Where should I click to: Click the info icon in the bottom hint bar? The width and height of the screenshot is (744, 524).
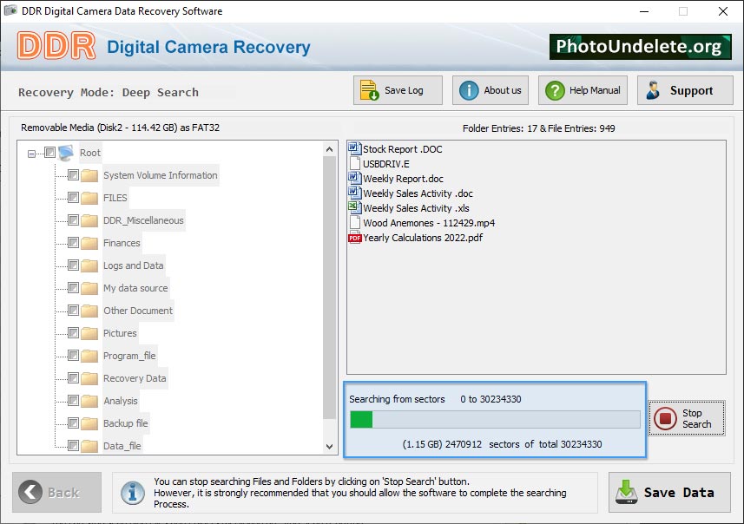tap(132, 493)
